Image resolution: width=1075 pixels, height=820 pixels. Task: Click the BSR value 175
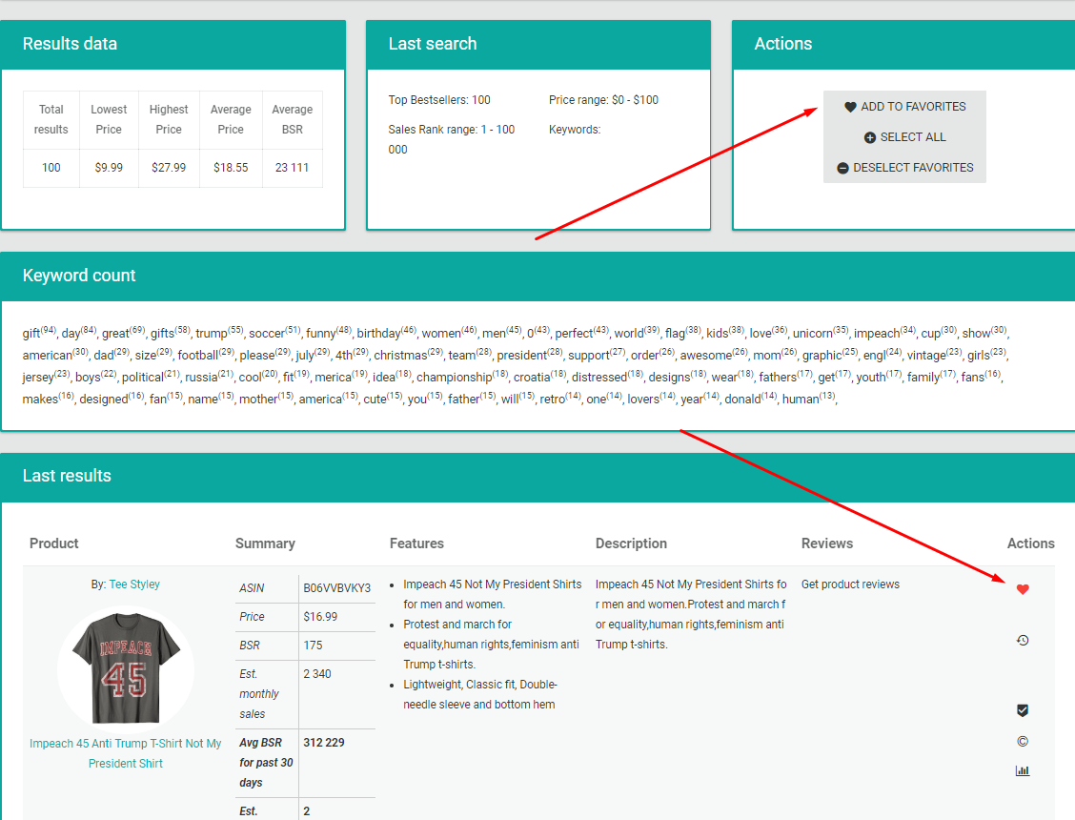(313, 645)
